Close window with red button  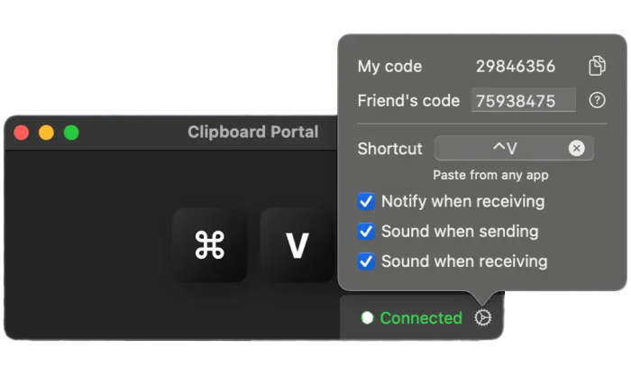[22, 133]
